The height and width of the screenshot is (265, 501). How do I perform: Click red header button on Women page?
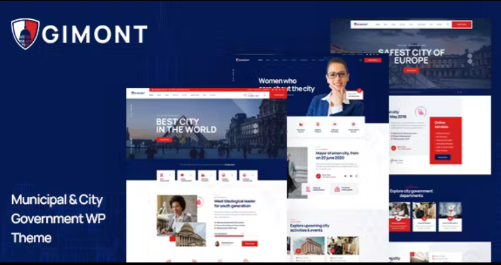click(373, 60)
